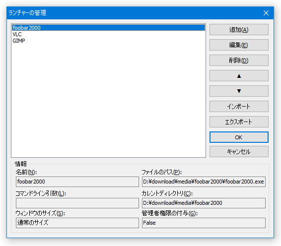Click the ウィンドウのサイズ(S) field
This screenshot has height=246, width=281.
77,223
